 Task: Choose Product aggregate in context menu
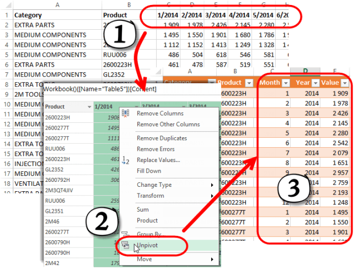coord(147,220)
